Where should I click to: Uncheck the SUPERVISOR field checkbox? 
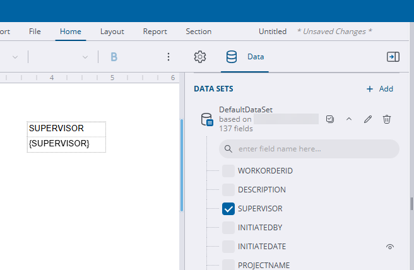228,208
